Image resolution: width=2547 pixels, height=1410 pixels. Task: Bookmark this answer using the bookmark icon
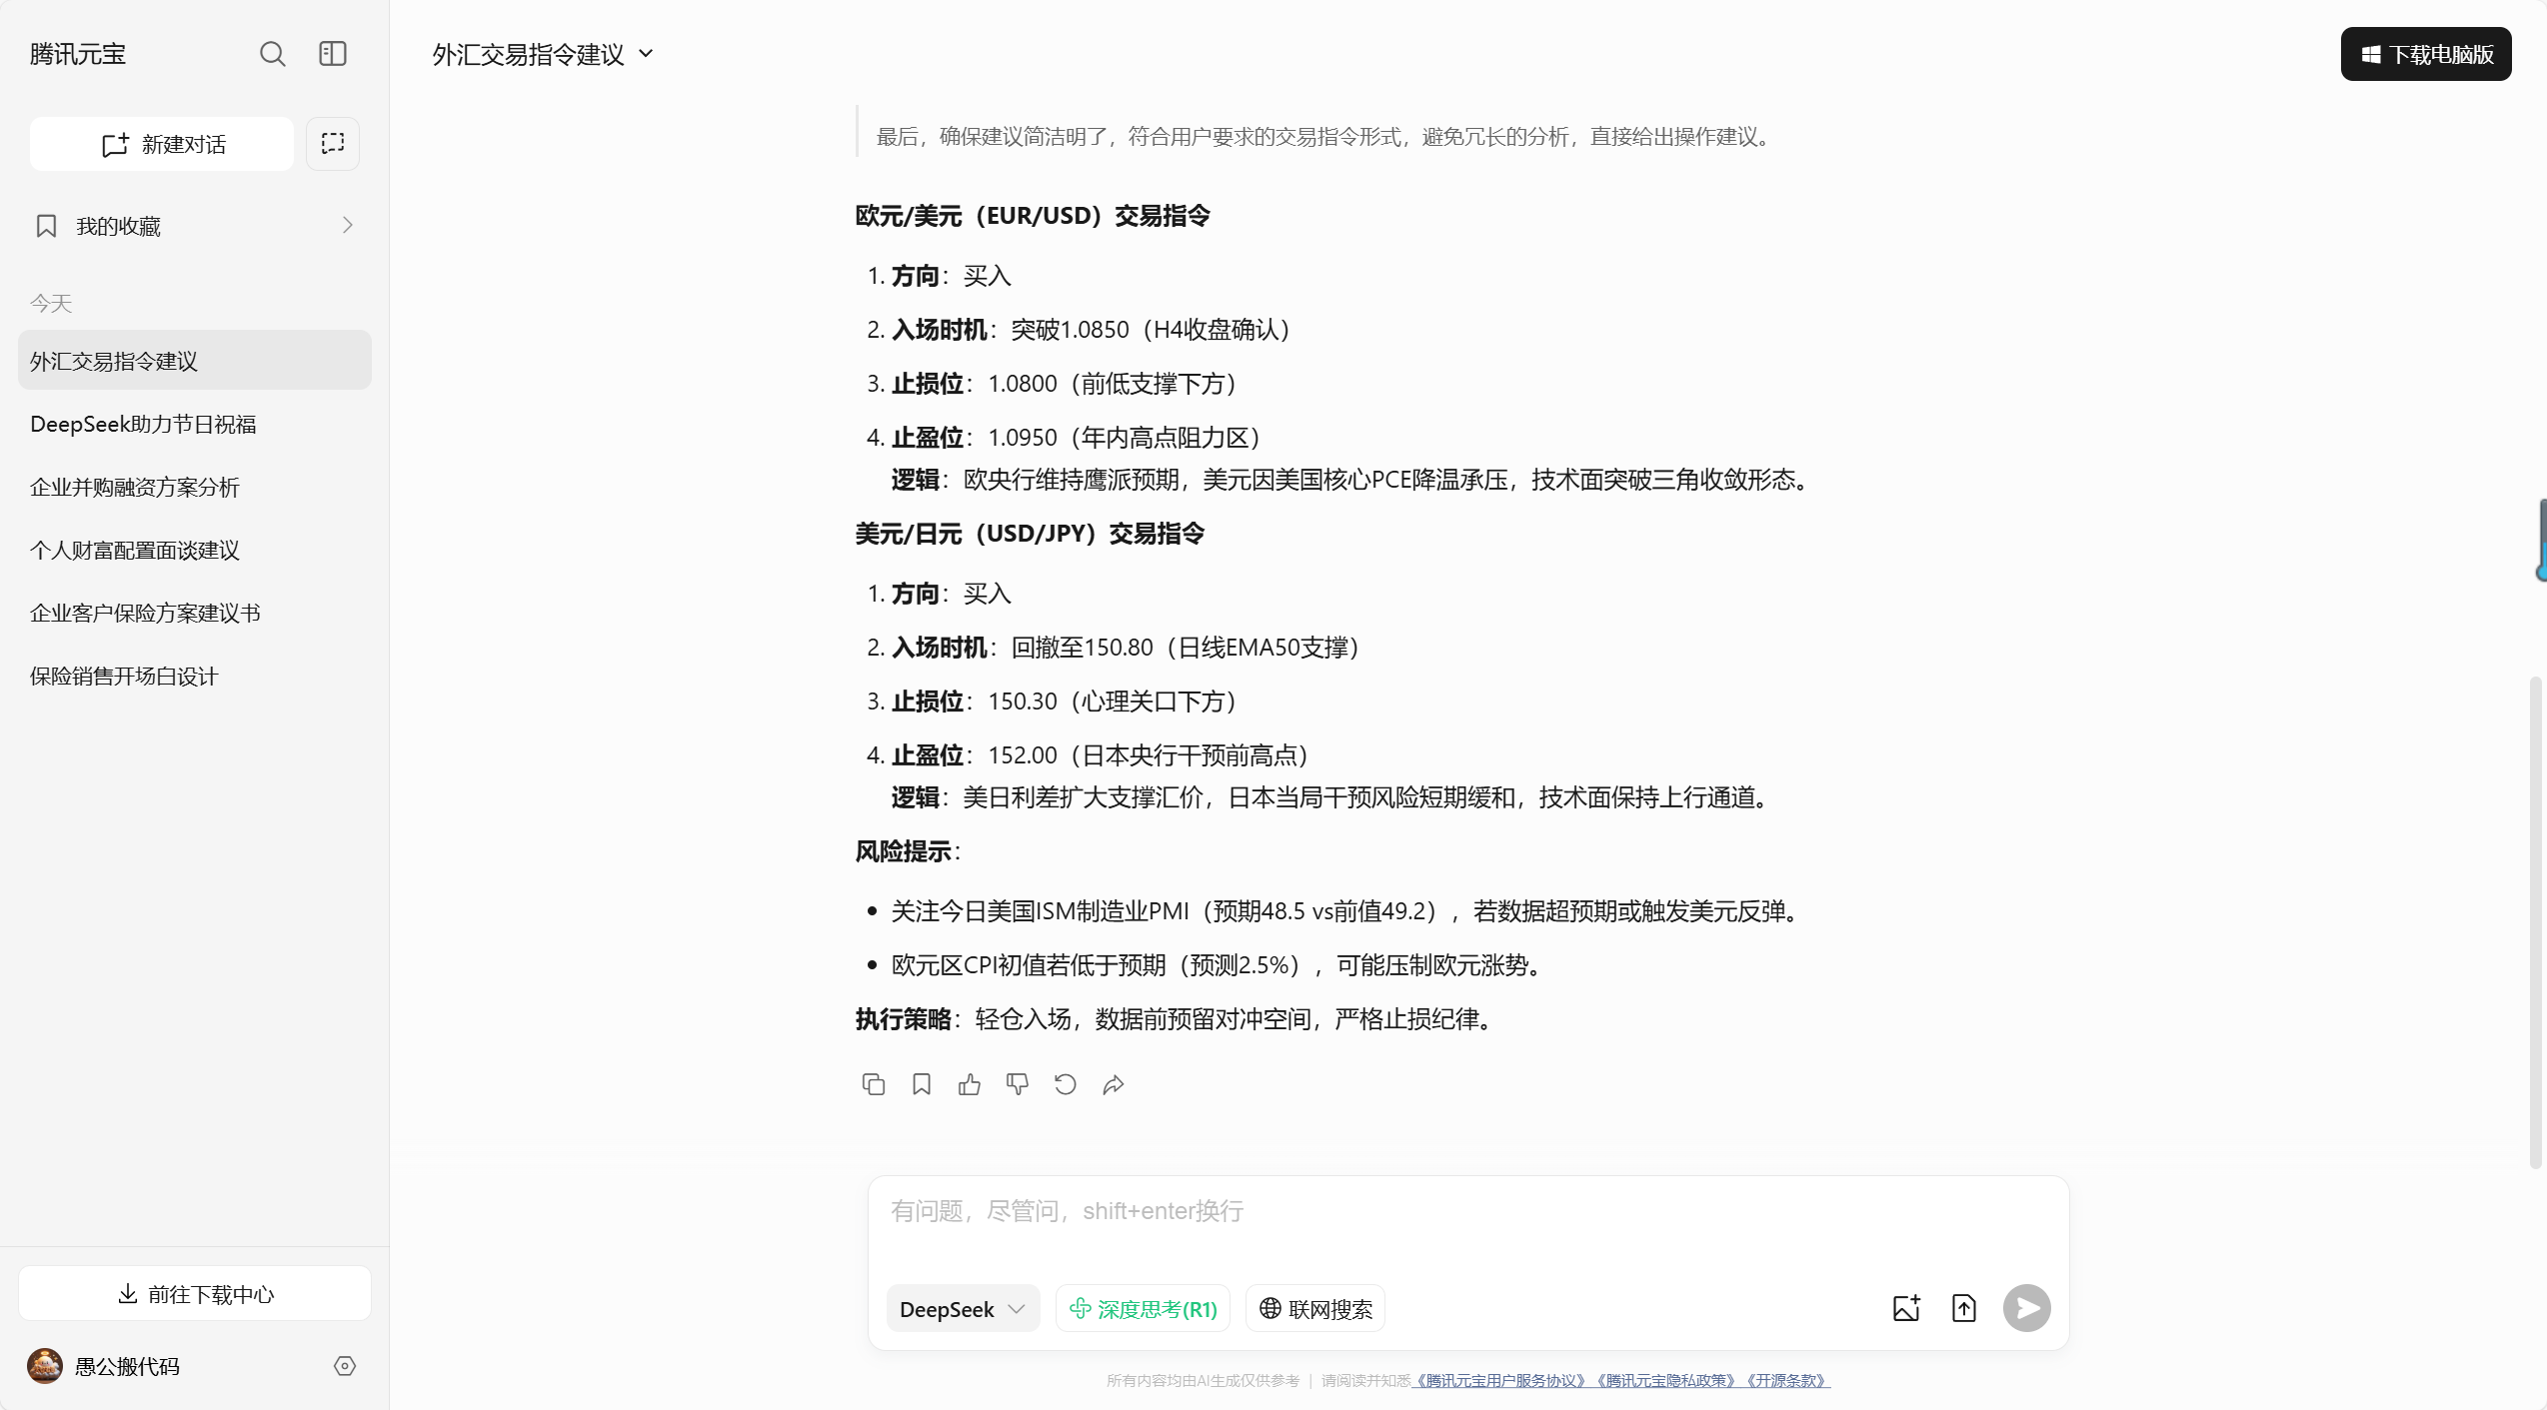[921, 1084]
